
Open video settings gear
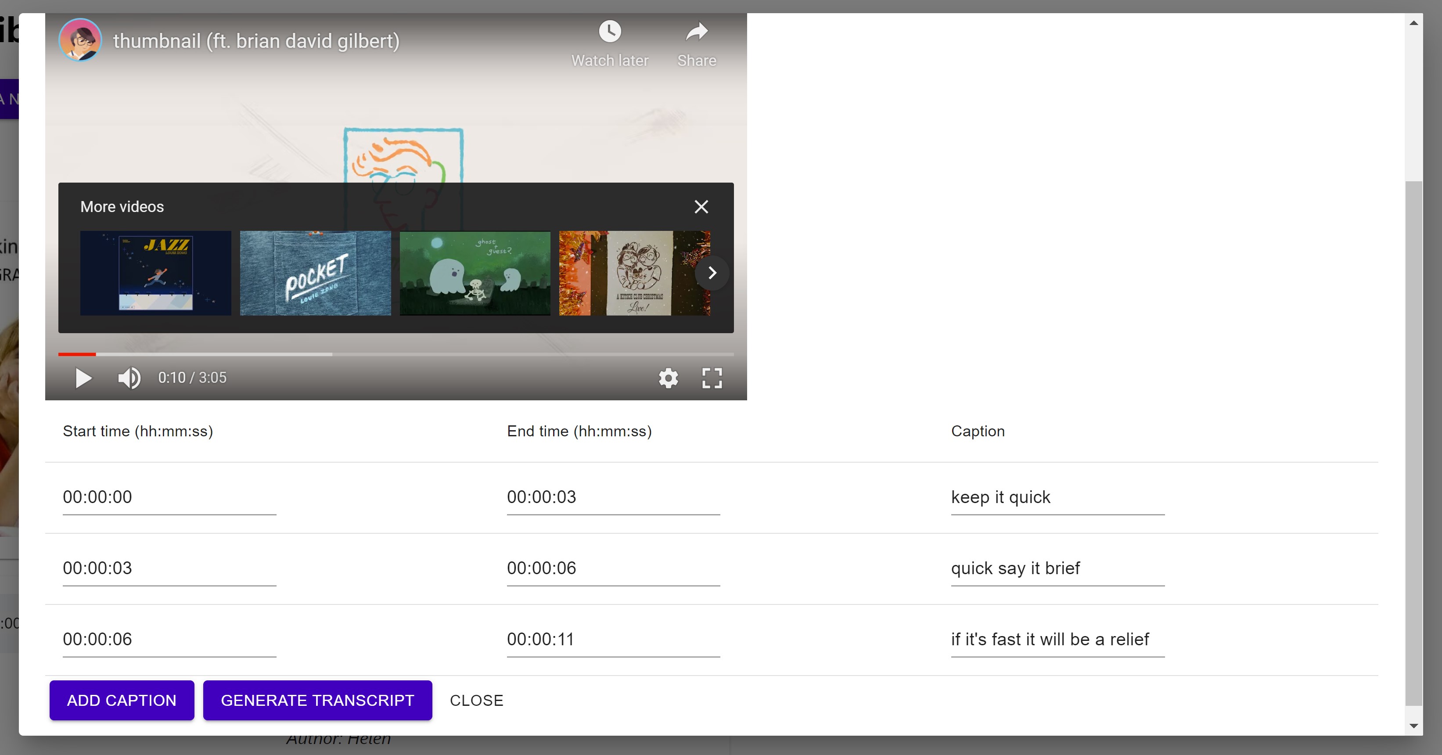click(668, 378)
